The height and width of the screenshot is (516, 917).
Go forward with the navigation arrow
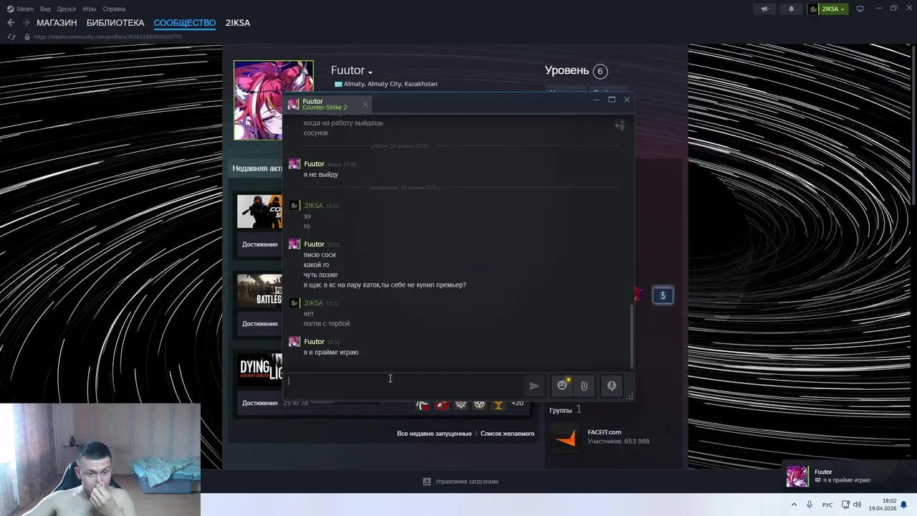pyautogui.click(x=26, y=23)
